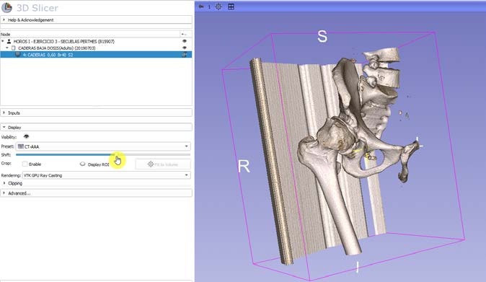The image size is (486, 282).
Task: Click the study icon beside CADERAS BAJA DOSIS
Action: (13, 48)
